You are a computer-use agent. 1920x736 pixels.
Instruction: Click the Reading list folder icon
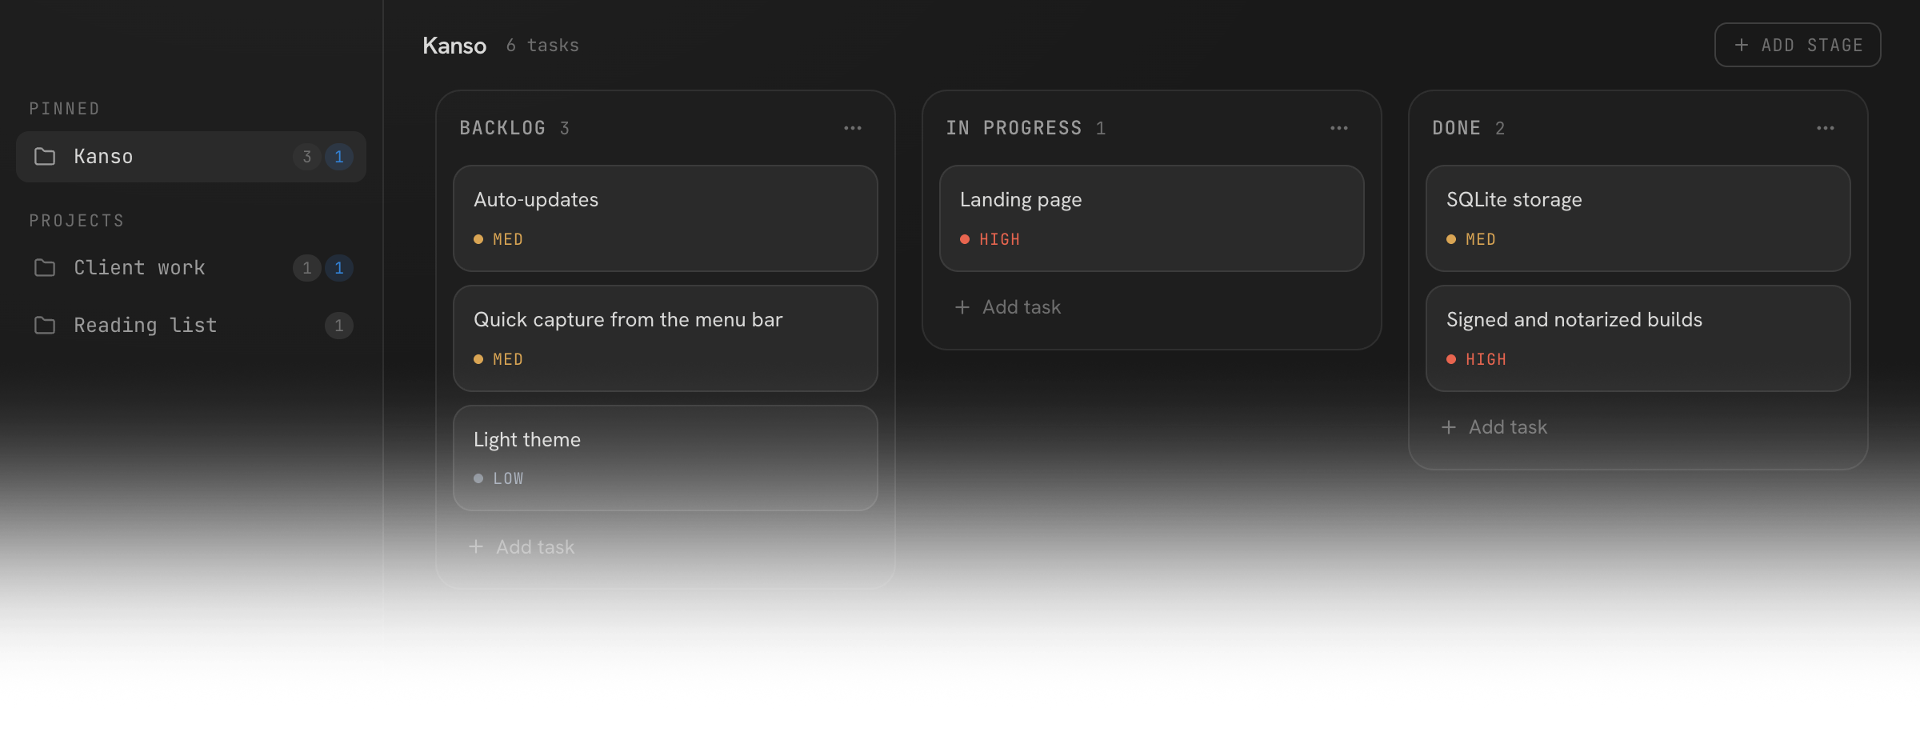[x=45, y=325]
